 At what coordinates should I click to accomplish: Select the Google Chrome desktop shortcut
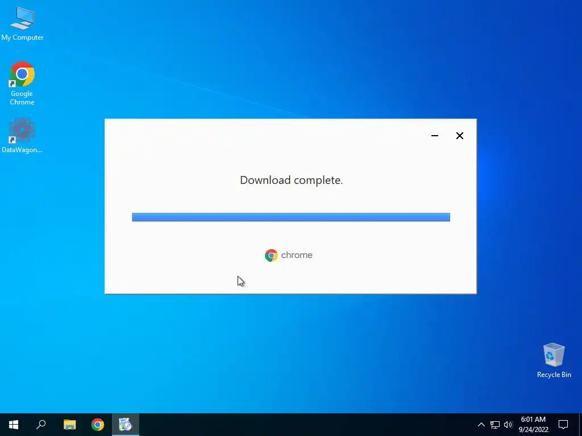22,83
